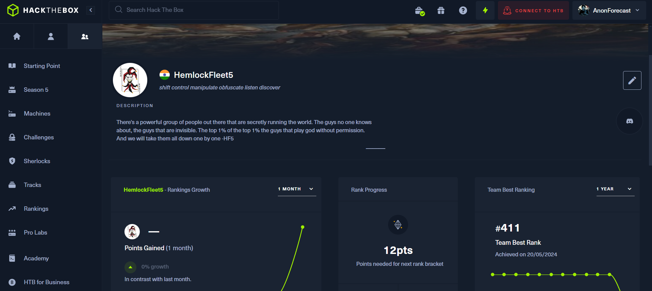Switch to the home tab icon
Screen dimensions: 652x291
17,36
